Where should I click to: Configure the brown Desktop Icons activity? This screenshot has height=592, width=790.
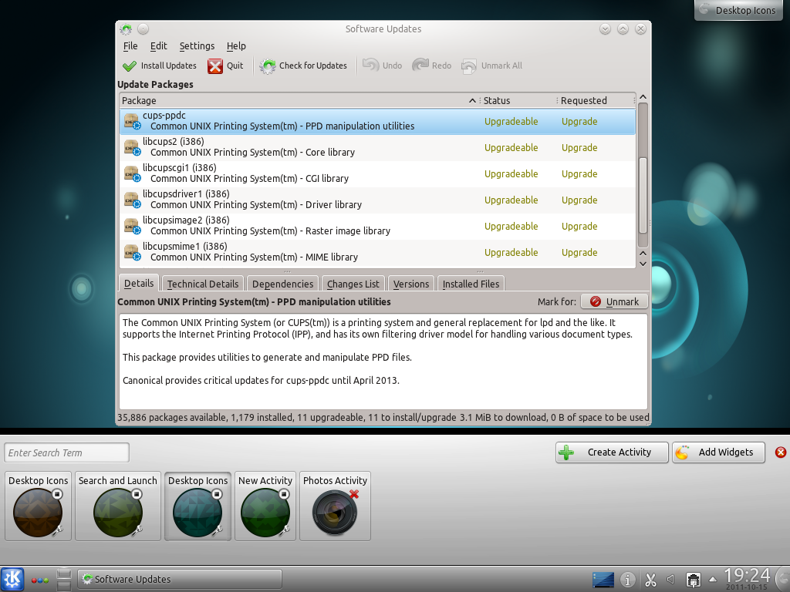click(58, 529)
